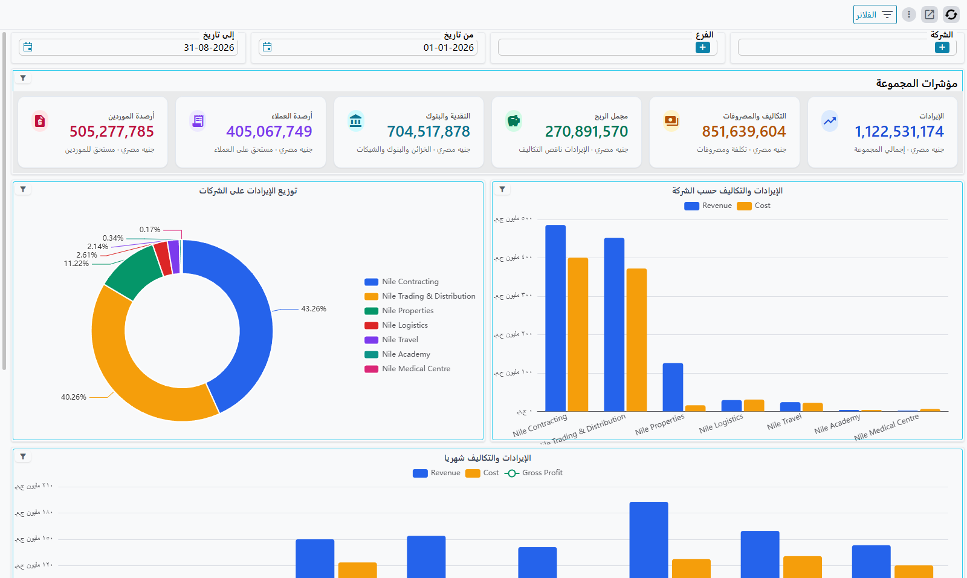
Task: Click the إلى تاريخ date field 31-08-2026
Action: pyautogui.click(x=128, y=47)
